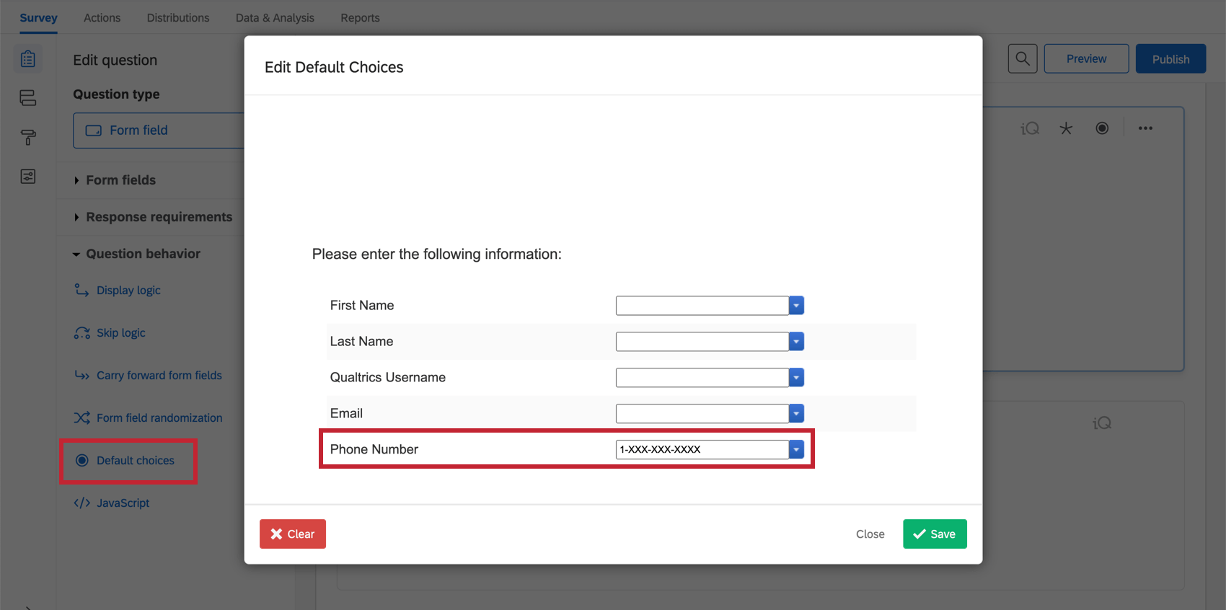Open the Skip logic link
1226x610 pixels.
click(x=121, y=333)
